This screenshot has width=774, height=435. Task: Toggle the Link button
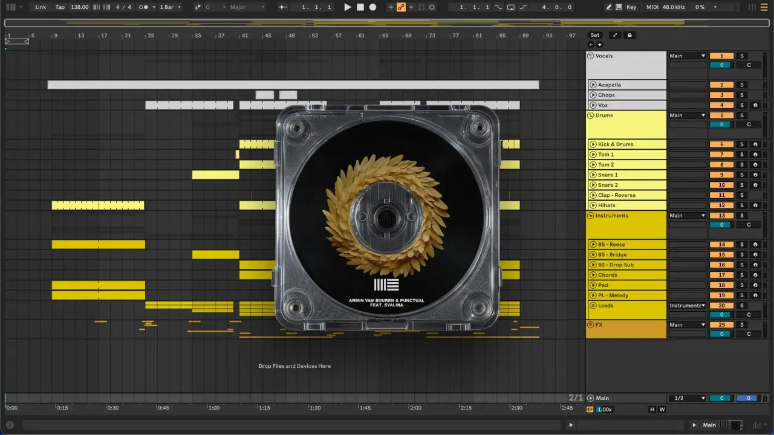tap(41, 7)
